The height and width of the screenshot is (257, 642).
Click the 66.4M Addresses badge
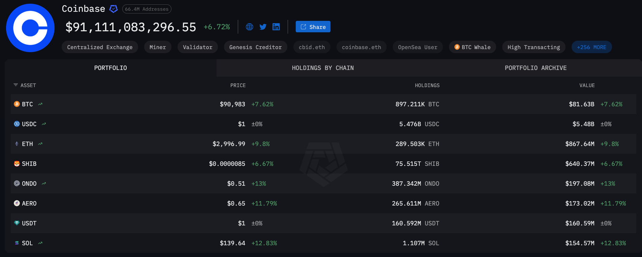pos(147,9)
